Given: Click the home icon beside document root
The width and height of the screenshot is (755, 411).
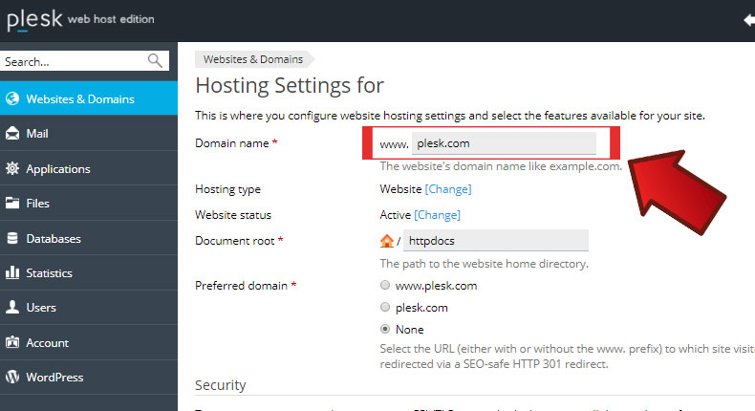Looking at the screenshot, I should [x=387, y=241].
